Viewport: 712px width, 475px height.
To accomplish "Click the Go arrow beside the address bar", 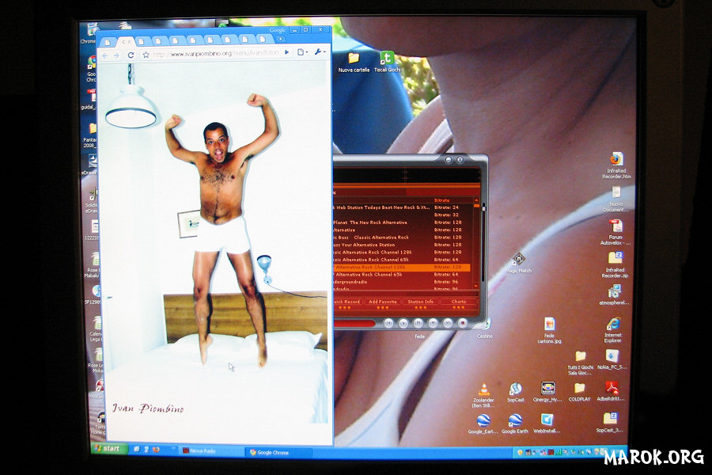I will pos(287,52).
